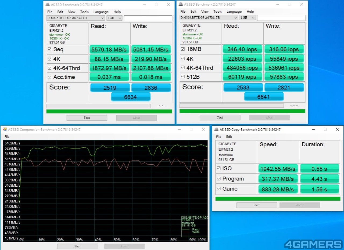The height and width of the screenshot is (250, 344).
Task: Toggle the 512B test checkbox
Action: (x=183, y=77)
